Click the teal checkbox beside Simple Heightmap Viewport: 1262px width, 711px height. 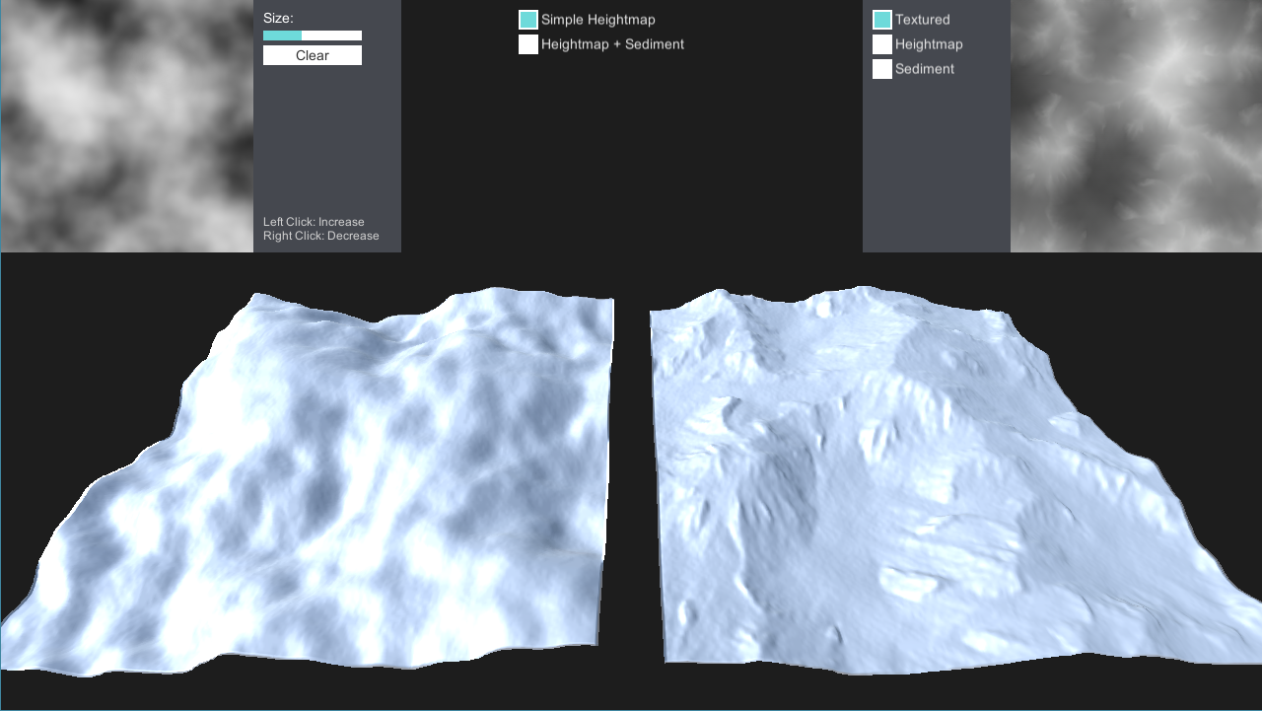(527, 19)
